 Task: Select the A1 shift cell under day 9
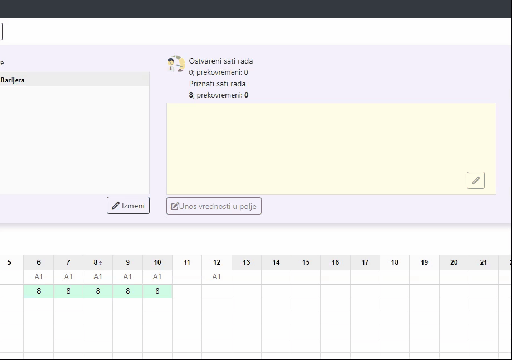127,276
